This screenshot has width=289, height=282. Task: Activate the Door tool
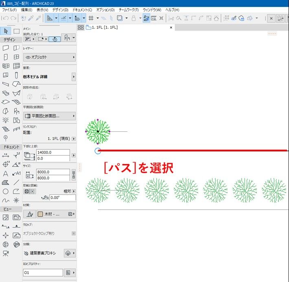6,57
